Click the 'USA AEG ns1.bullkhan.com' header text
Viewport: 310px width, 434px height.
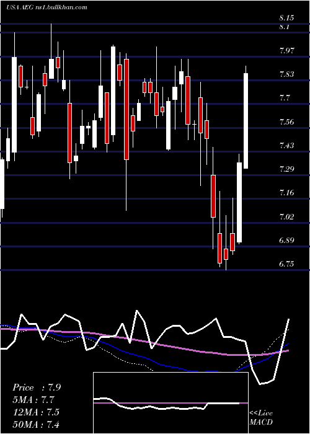point(46,7)
